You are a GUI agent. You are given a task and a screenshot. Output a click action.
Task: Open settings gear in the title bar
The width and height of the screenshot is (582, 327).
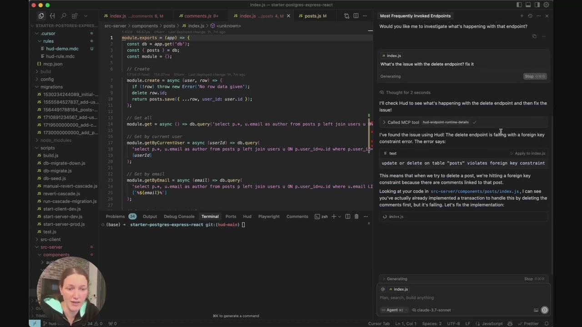(546, 5)
